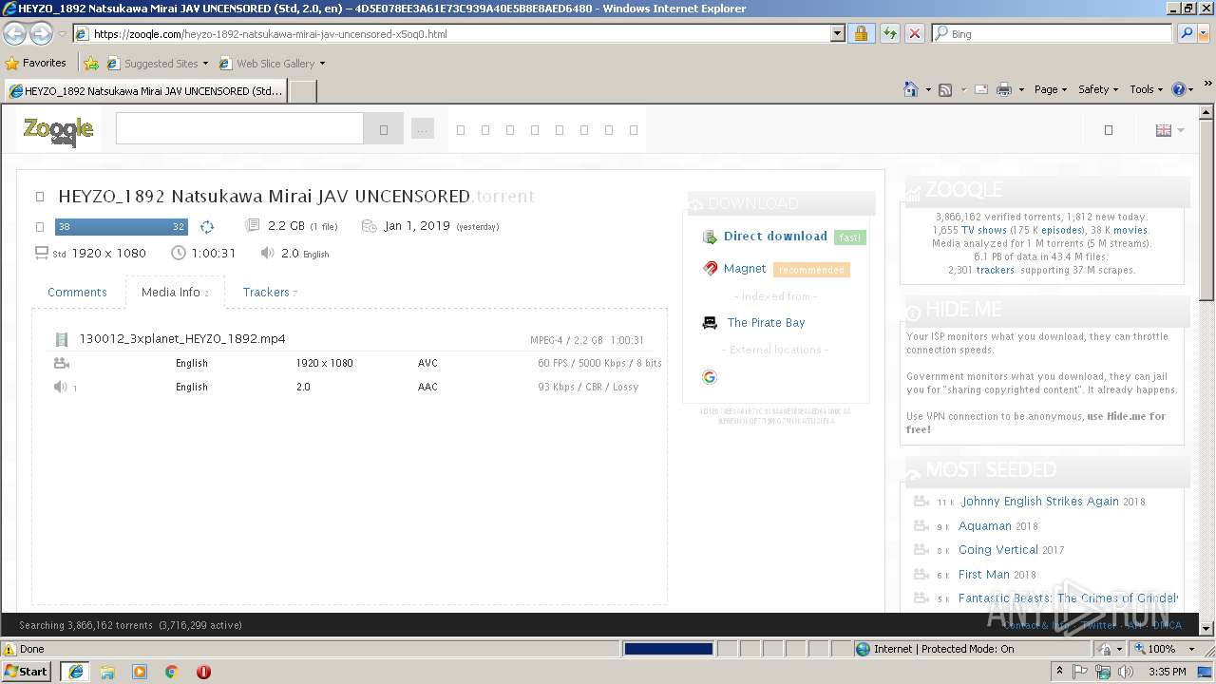The height and width of the screenshot is (684, 1216).
Task: Click the Windows Start button
Action: 27,672
